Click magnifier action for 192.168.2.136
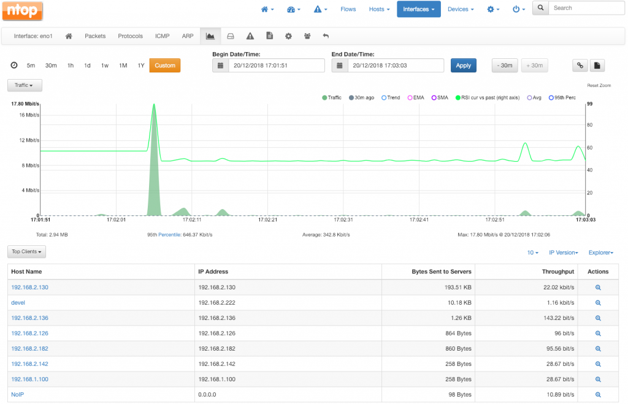The width and height of the screenshot is (628, 404). (x=598, y=318)
